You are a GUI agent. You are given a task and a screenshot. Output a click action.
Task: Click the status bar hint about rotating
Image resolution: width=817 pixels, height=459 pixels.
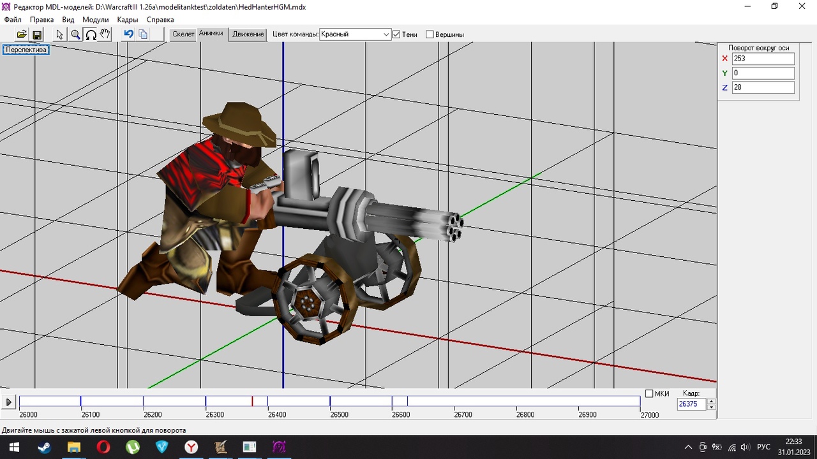pyautogui.click(x=94, y=430)
